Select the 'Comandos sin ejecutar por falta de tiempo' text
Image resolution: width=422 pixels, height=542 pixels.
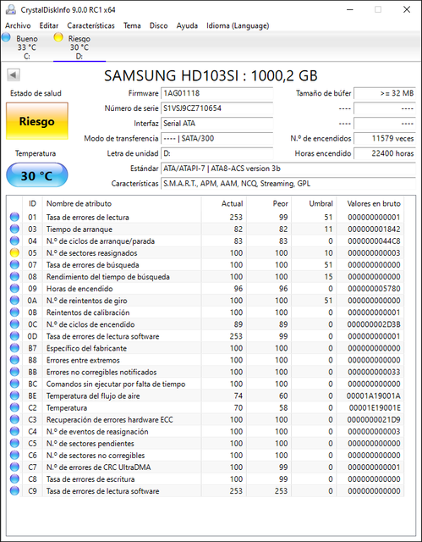pos(116,384)
